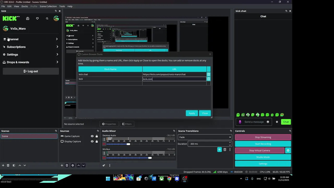This screenshot has height=188, width=334.
Task: Move the source down in the Sources panel
Action: coord(83,165)
